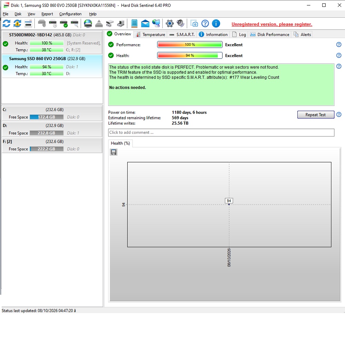Open configuration via the gear icon
The width and height of the screenshot is (345, 345).
click(x=170, y=23)
